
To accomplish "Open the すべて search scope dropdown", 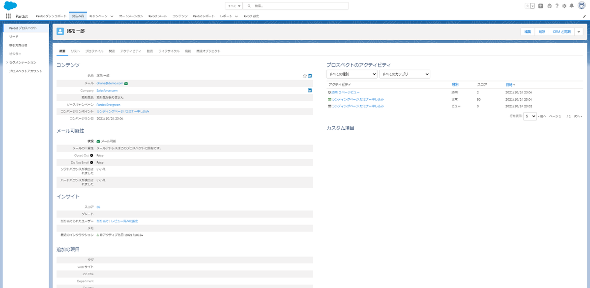I will coord(234,6).
